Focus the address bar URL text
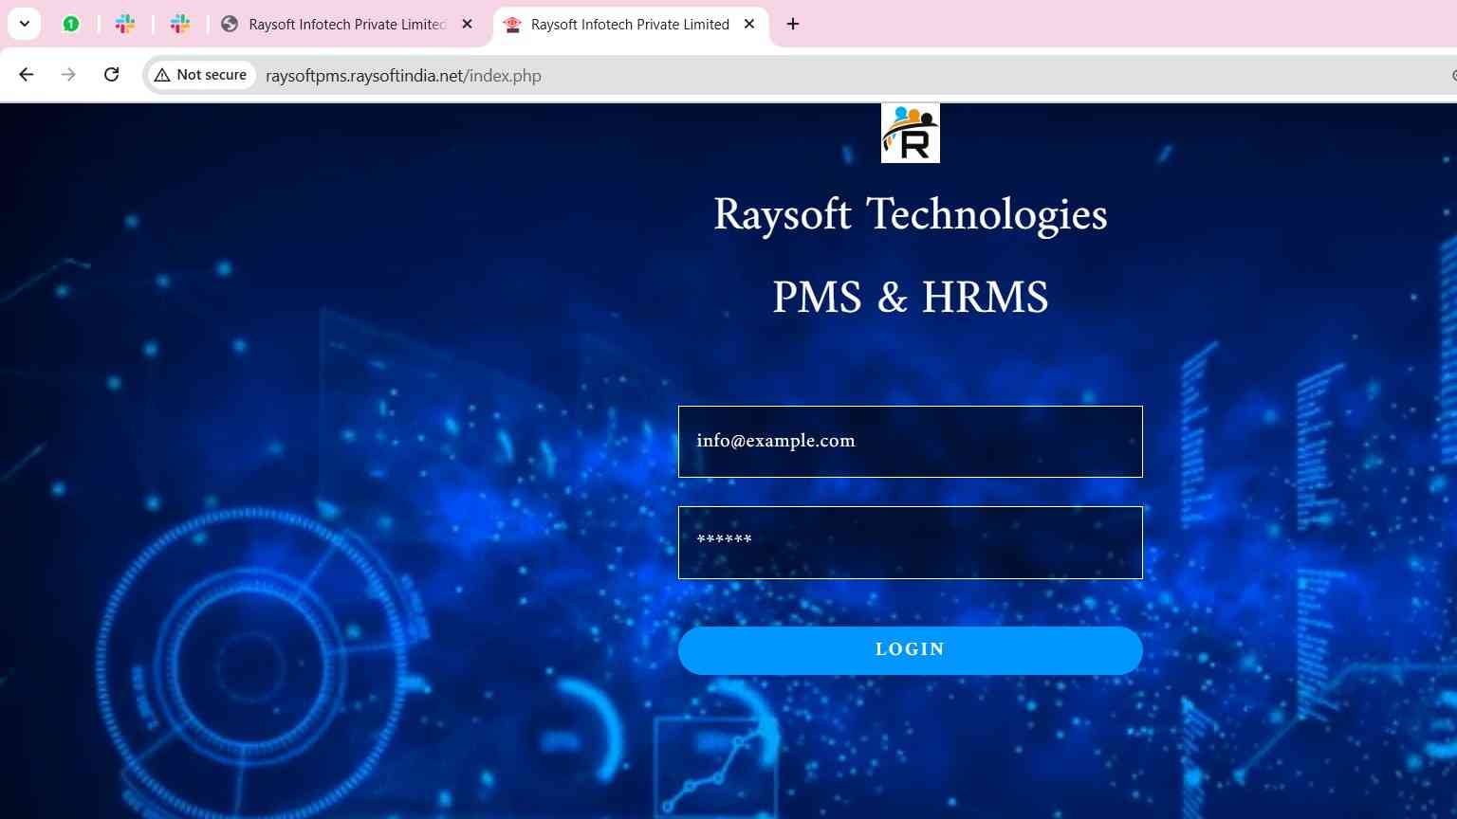The height and width of the screenshot is (819, 1457). point(403,76)
